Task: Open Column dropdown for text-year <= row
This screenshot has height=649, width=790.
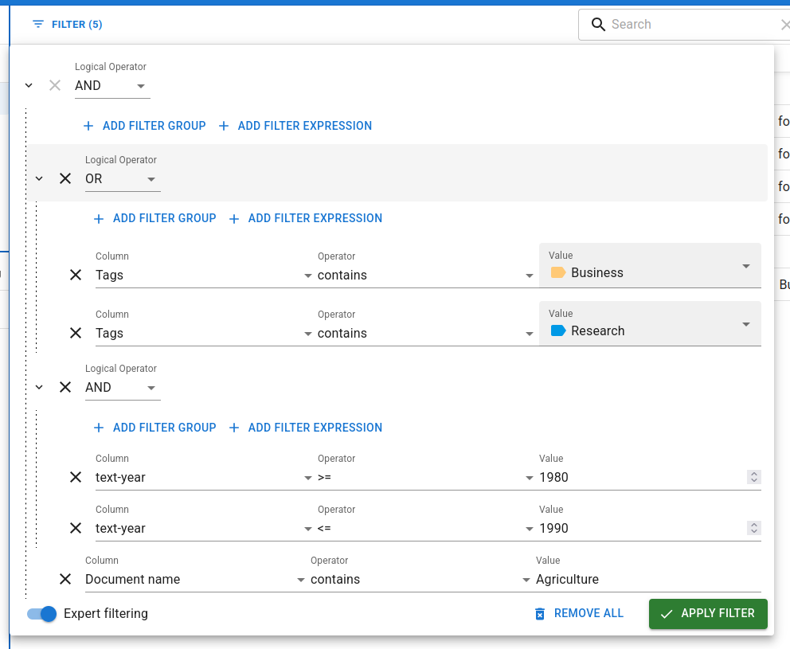Action: (x=204, y=528)
